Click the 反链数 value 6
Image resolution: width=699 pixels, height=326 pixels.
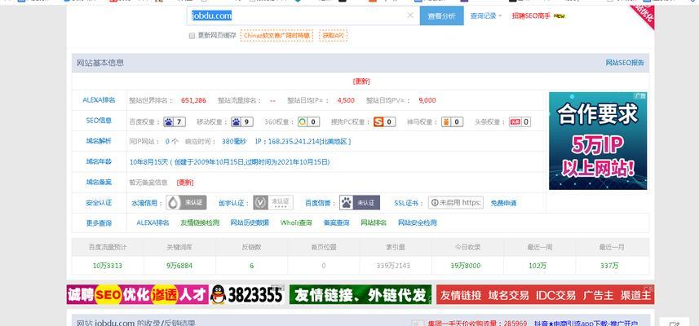[x=251, y=266]
